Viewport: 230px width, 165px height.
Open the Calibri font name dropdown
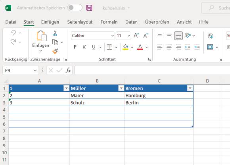(112, 36)
